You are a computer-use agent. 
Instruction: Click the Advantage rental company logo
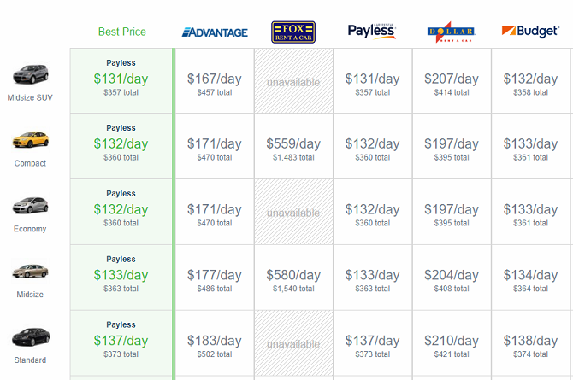pos(215,32)
